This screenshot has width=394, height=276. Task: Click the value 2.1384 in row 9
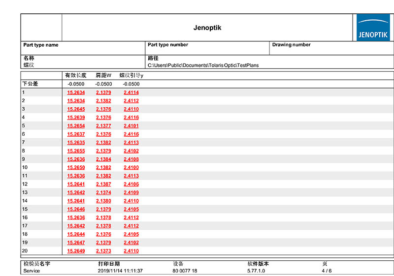(x=103, y=159)
